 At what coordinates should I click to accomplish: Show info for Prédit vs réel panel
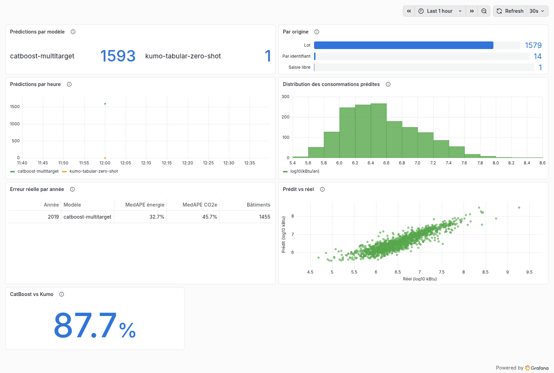pos(322,189)
